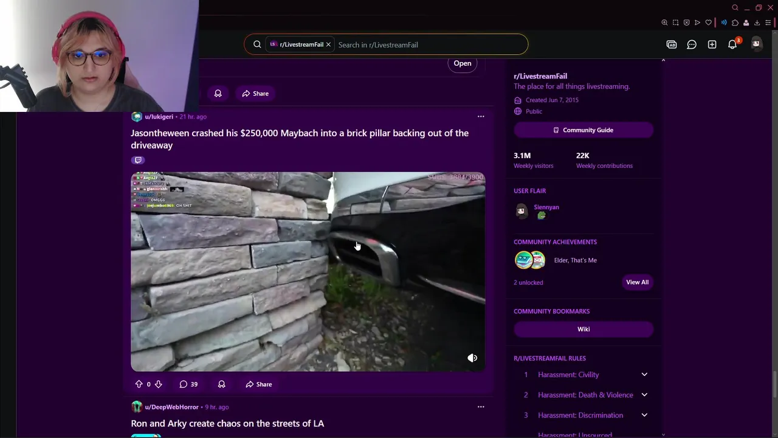Screen dimensions: 778x438
Task: Click the Sienyan user flair name
Action: click(546, 207)
